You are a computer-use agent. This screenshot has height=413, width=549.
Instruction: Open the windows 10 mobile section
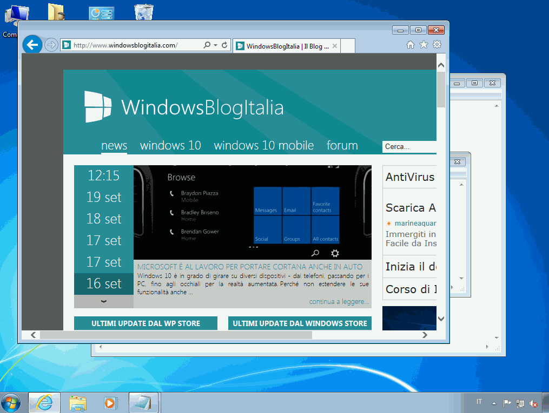coord(263,145)
